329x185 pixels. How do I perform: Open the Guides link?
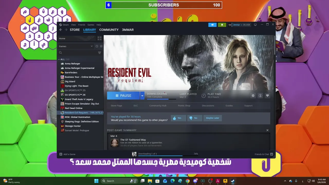tap(229, 106)
